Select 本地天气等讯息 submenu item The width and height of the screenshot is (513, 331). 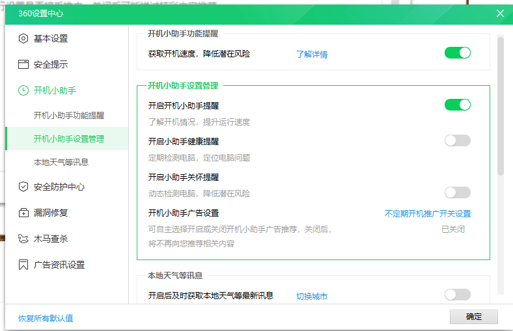(61, 162)
